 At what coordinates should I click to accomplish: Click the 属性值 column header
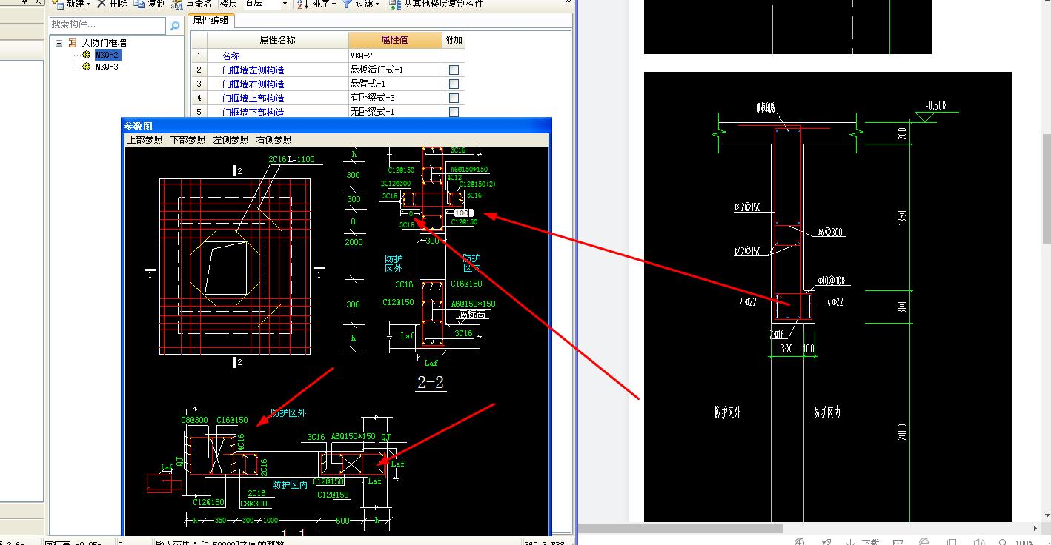394,40
